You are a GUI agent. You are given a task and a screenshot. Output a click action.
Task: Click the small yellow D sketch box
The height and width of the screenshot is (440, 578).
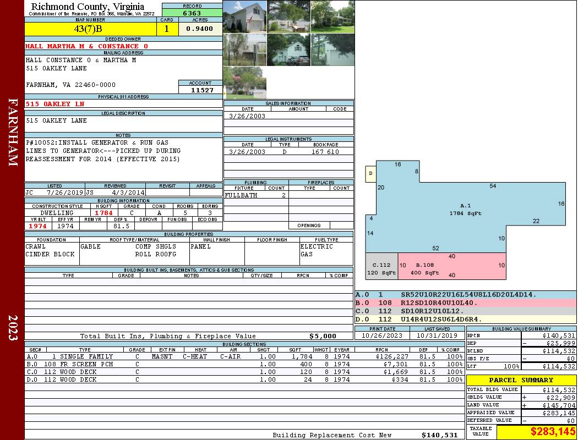(x=370, y=174)
